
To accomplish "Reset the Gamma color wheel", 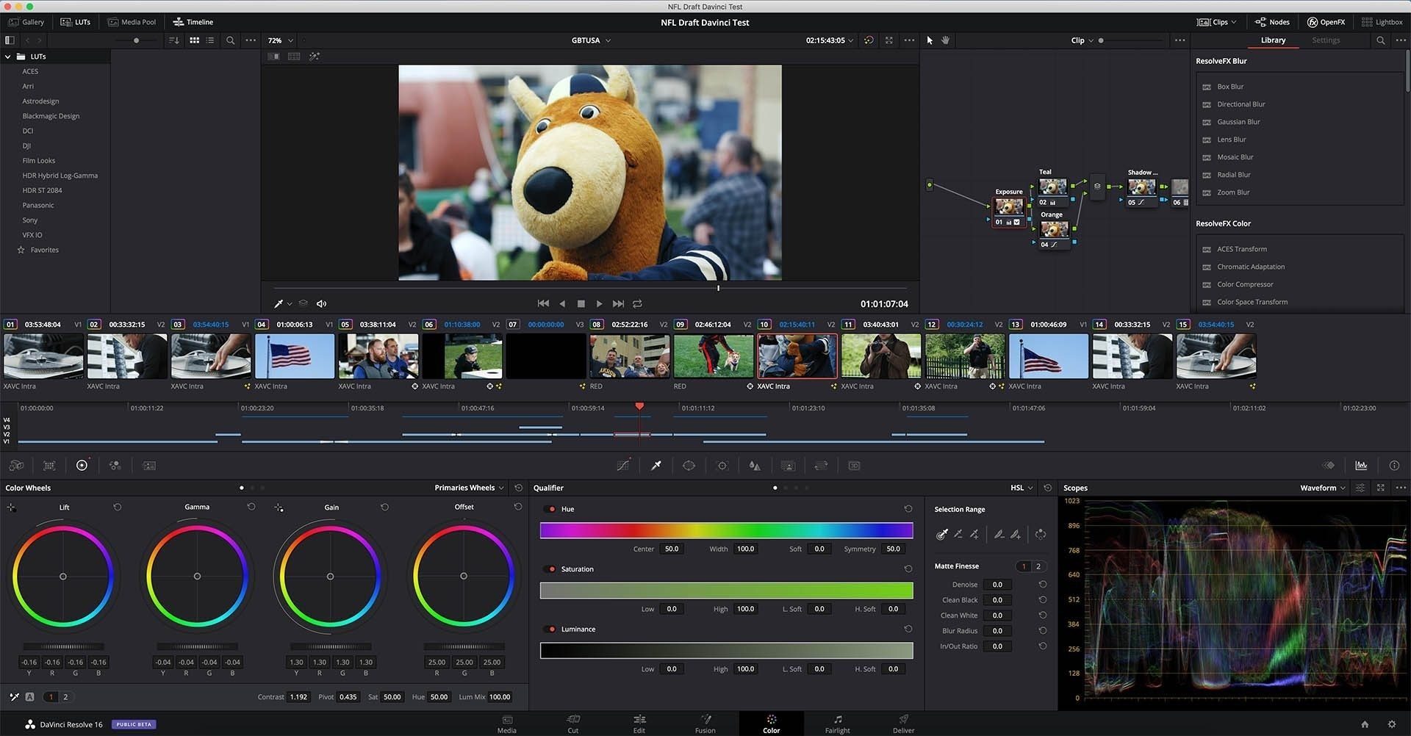I will pos(251,507).
